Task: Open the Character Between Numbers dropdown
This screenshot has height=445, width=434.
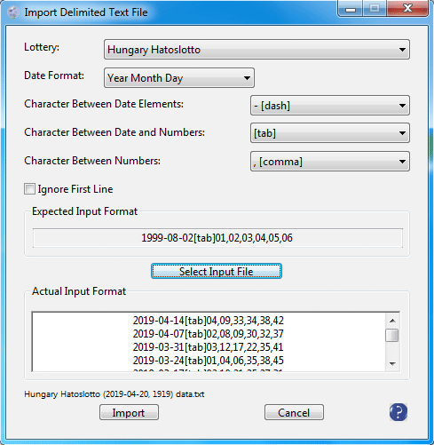Action: tap(330, 162)
